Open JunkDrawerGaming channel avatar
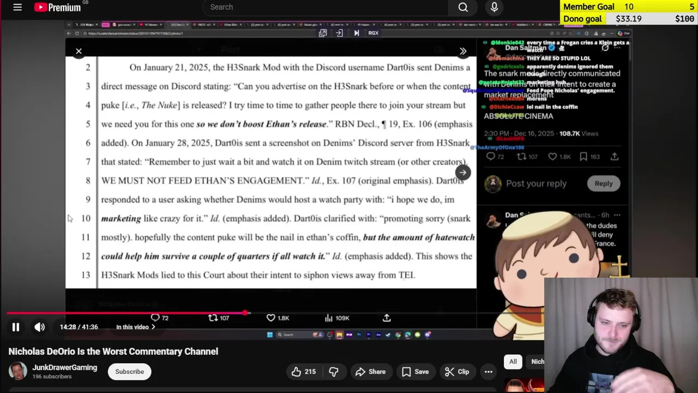 (x=17, y=372)
